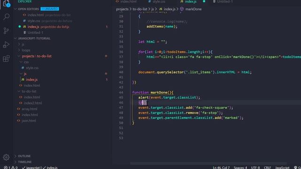The height and width of the screenshot is (169, 301).
Task: Click the let html = "" line
Action: pyautogui.click(x=152, y=42)
